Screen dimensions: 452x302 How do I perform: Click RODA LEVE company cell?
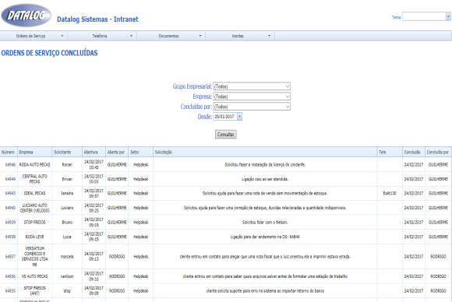point(34,237)
